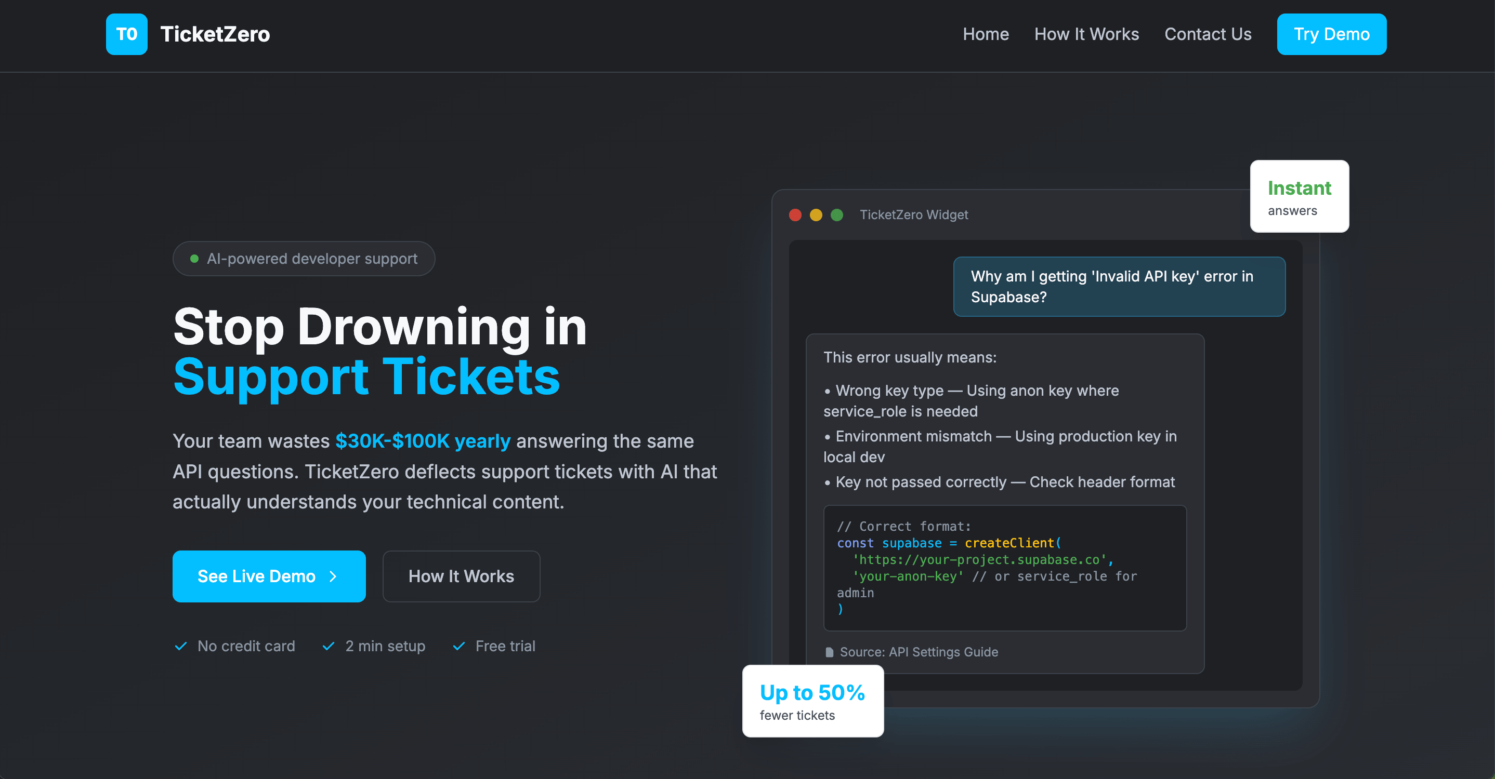Click the TicketZero Widget title text

point(913,215)
